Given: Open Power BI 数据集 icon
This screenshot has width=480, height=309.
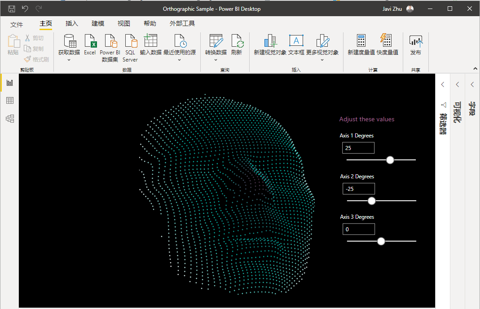Looking at the screenshot, I should click(x=110, y=41).
